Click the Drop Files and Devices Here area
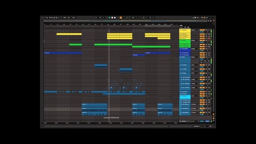 point(112,118)
